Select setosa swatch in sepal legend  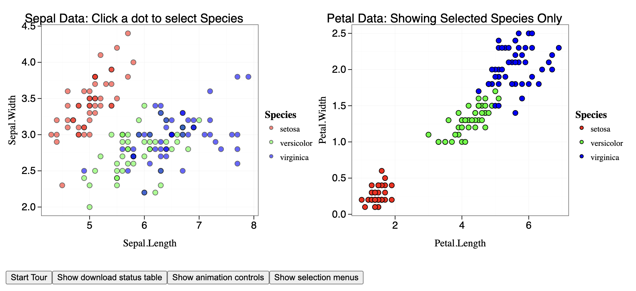[271, 128]
